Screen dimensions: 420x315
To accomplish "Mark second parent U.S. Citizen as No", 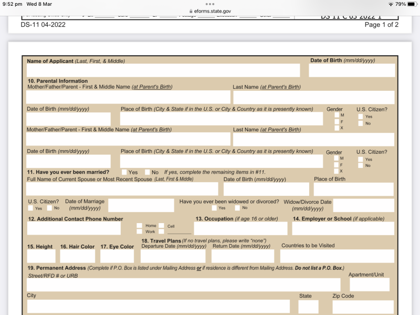I will (360, 165).
